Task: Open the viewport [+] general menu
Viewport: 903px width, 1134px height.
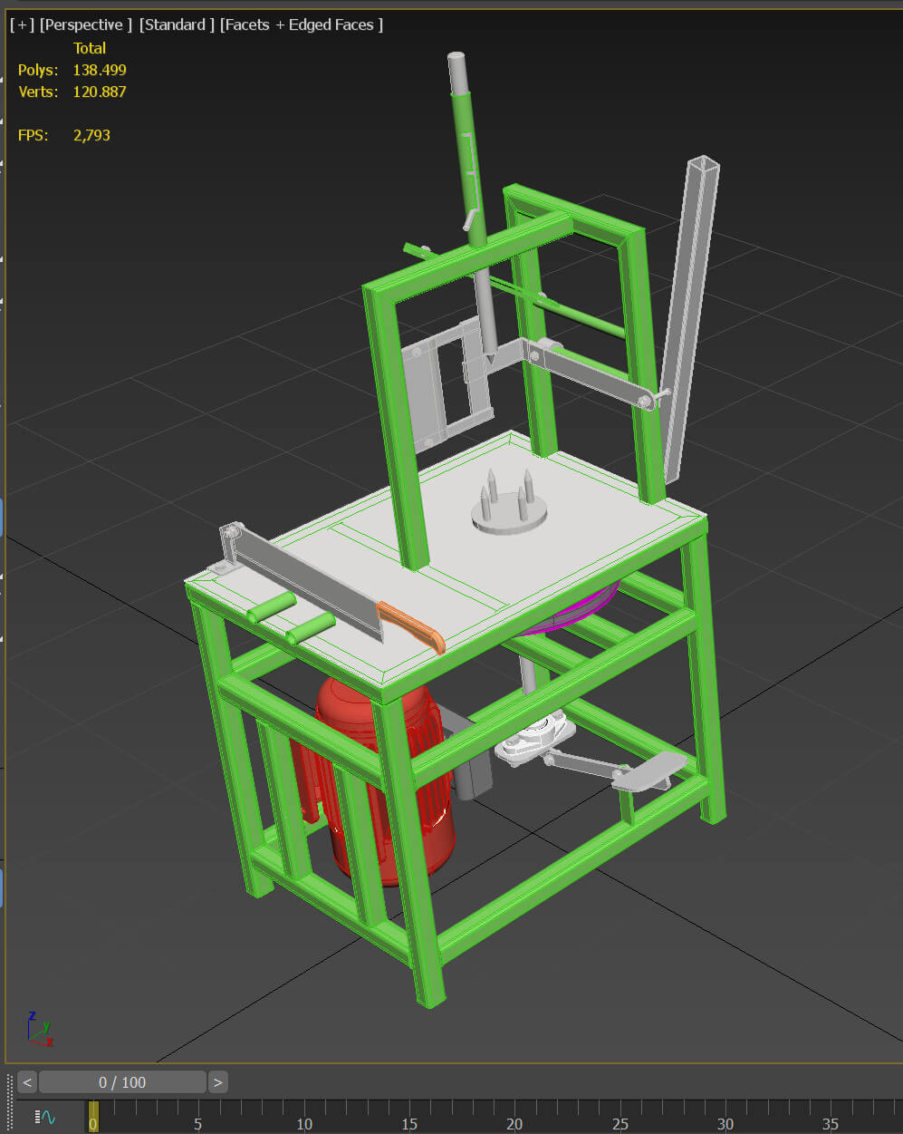Action: click(x=22, y=24)
